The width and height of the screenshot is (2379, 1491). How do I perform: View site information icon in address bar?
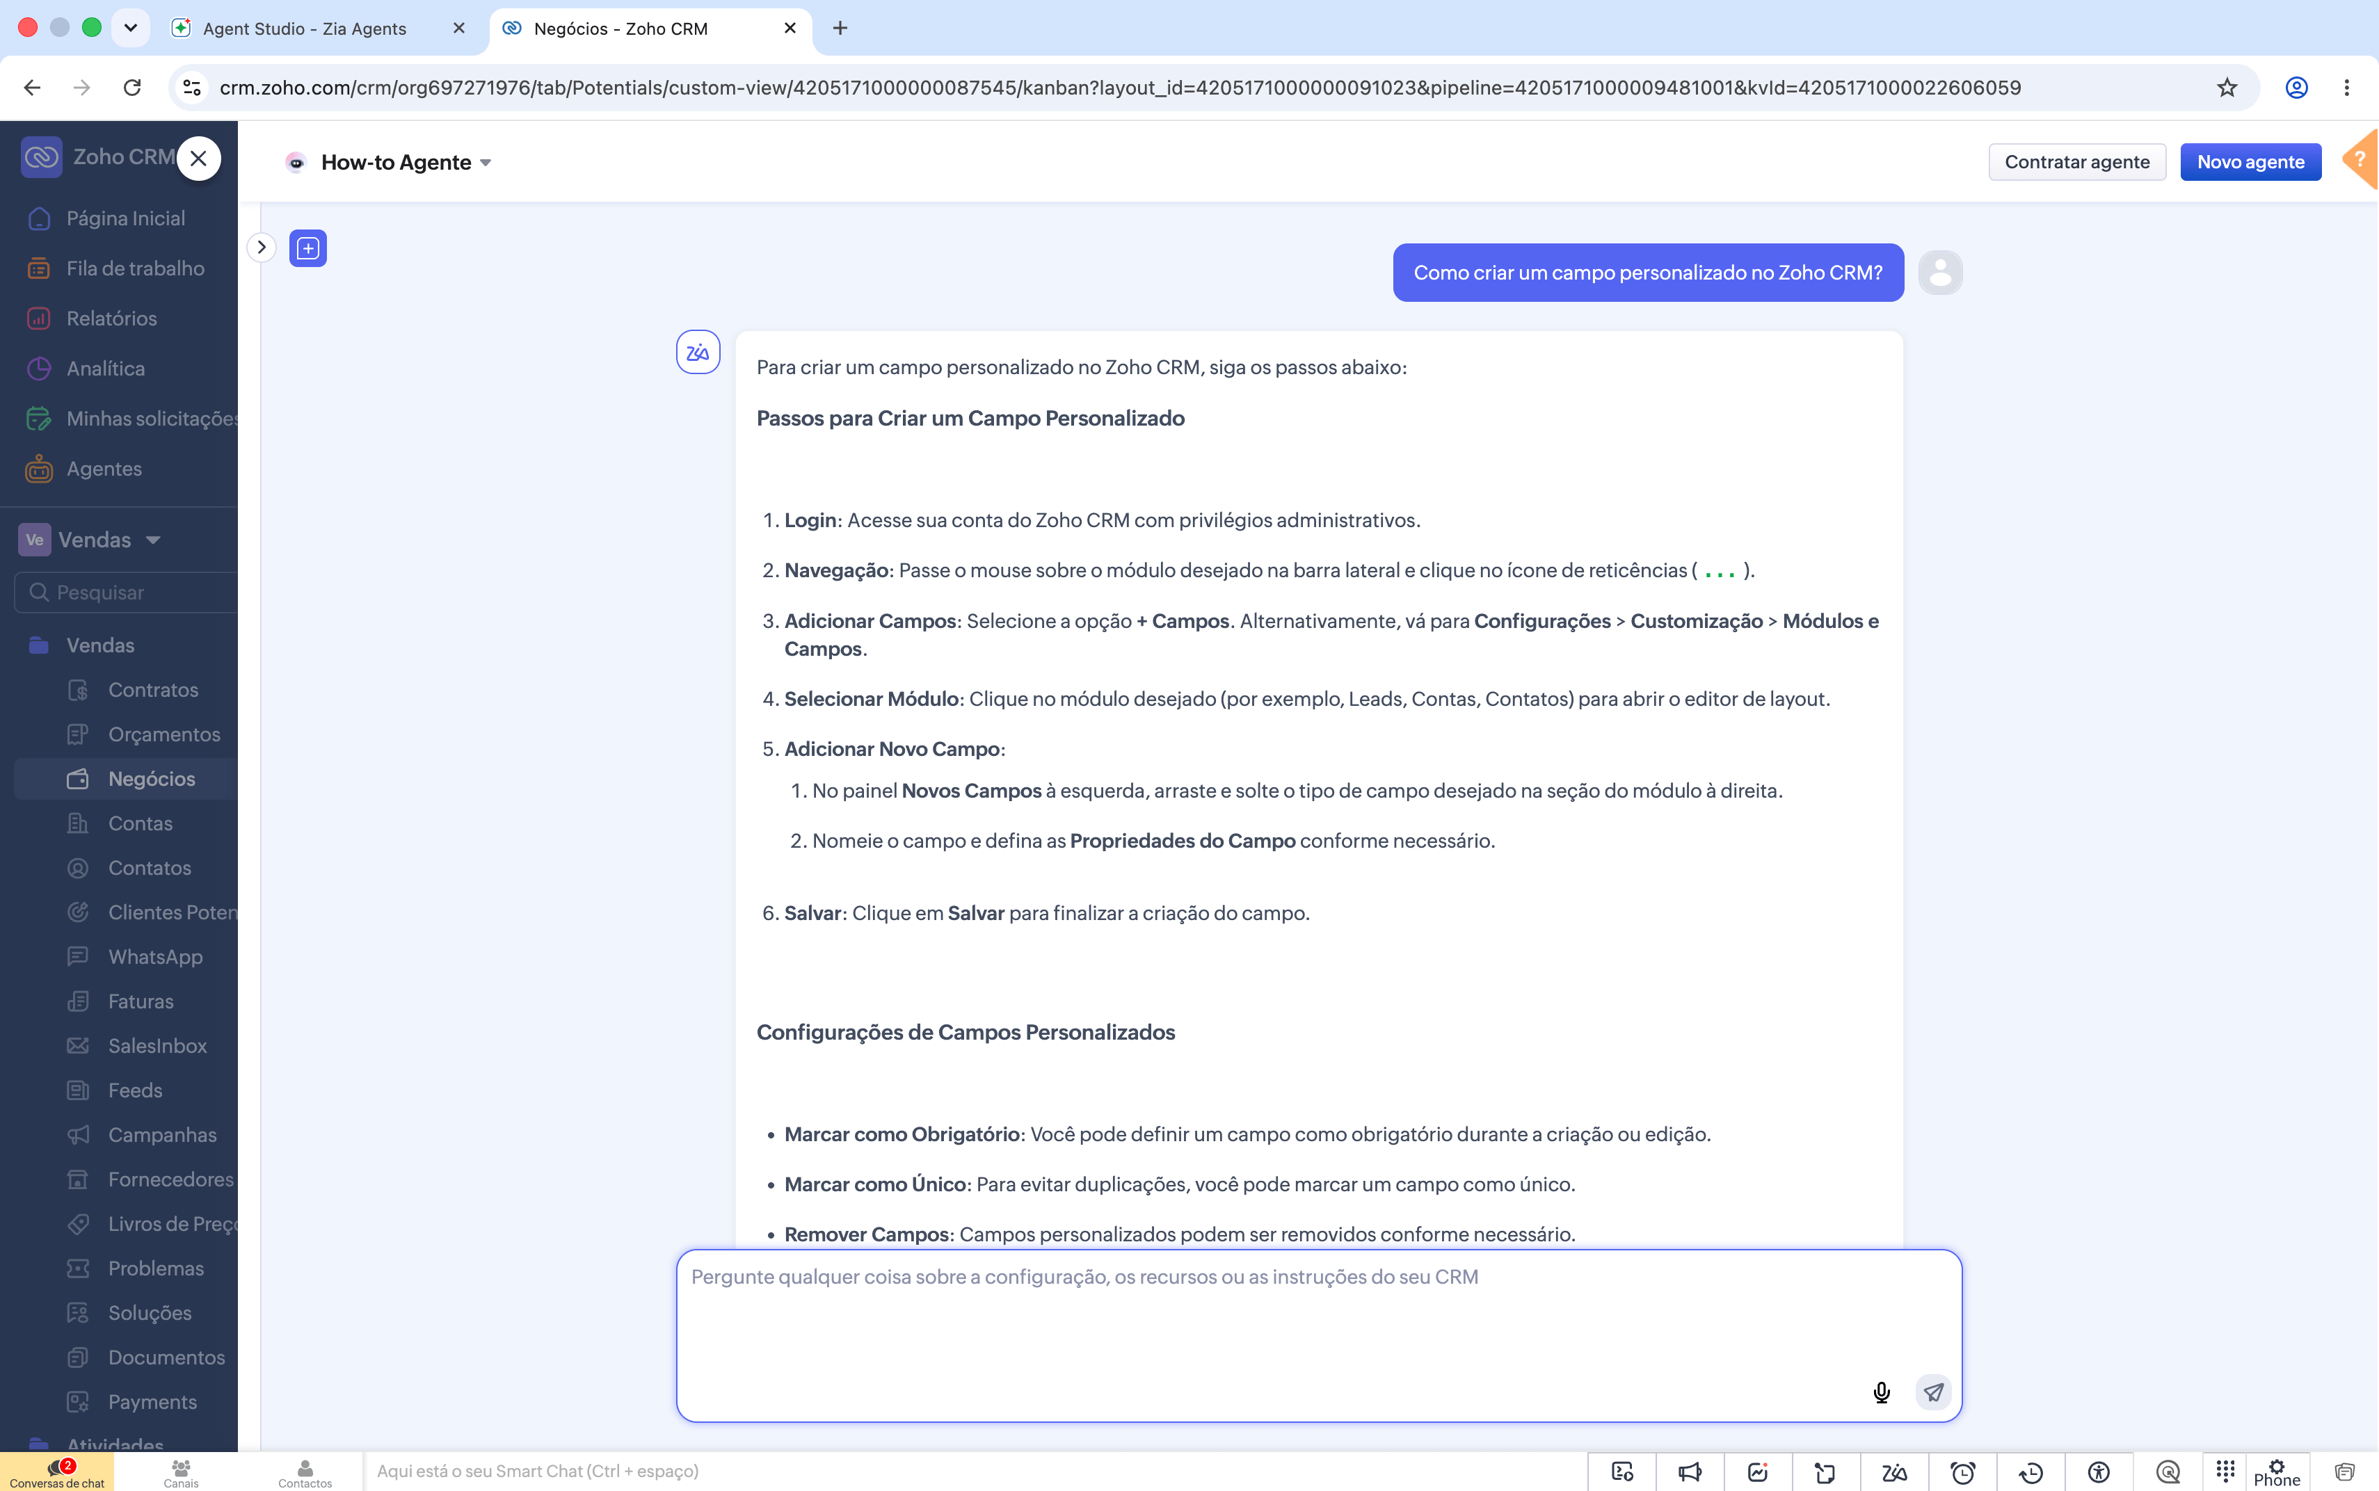[x=192, y=88]
